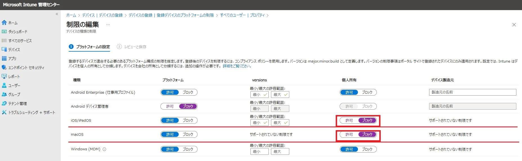
Task: Click the デバイス devices icon in sidebar
Action: pos(4,49)
